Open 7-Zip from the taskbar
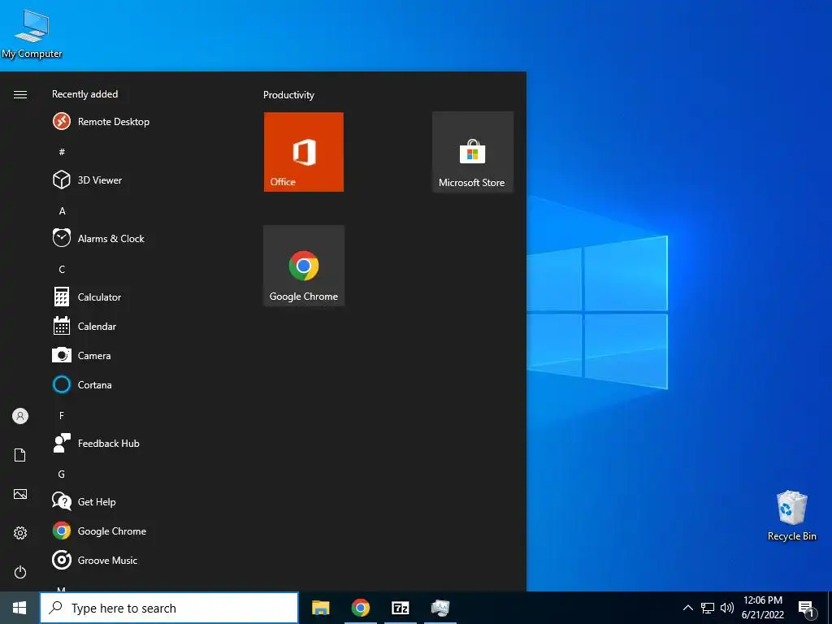832x624 pixels. pos(401,608)
